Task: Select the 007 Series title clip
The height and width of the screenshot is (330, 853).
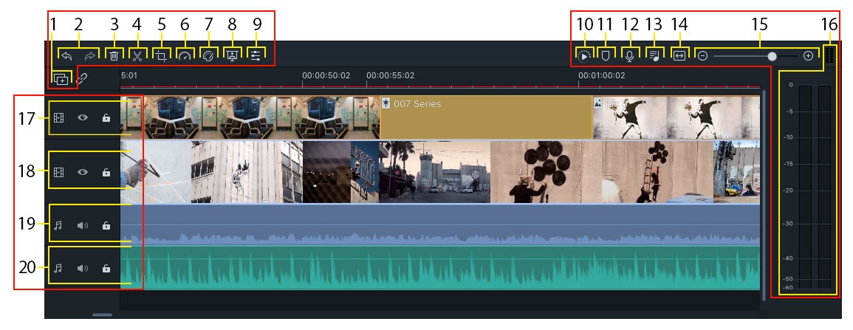Action: click(x=486, y=117)
